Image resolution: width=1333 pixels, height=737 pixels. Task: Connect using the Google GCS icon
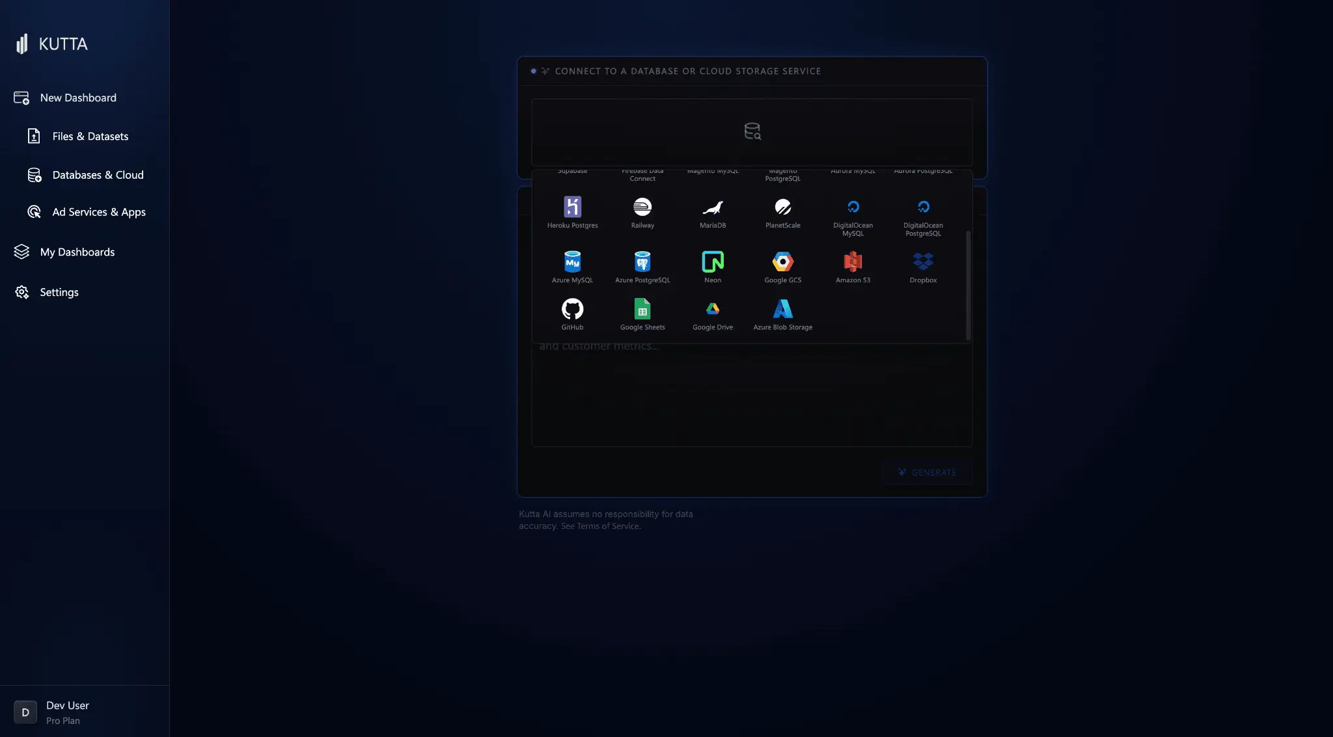click(x=783, y=261)
